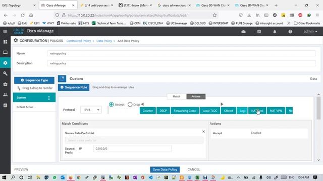Open the notifications bell icon

[275, 32]
